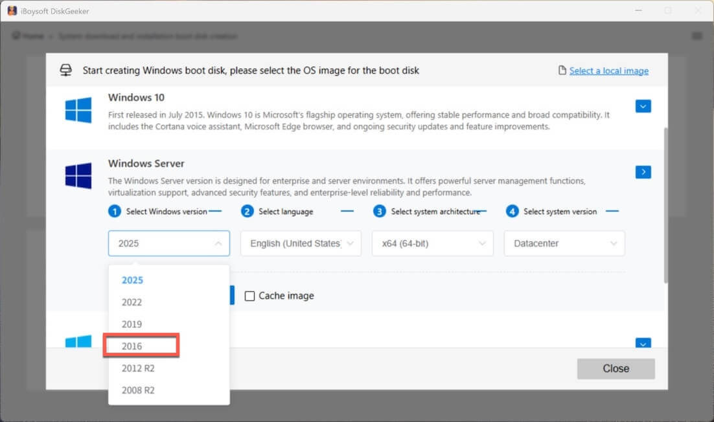
Task: Click the boot disk icon in dialog header
Action: point(66,70)
